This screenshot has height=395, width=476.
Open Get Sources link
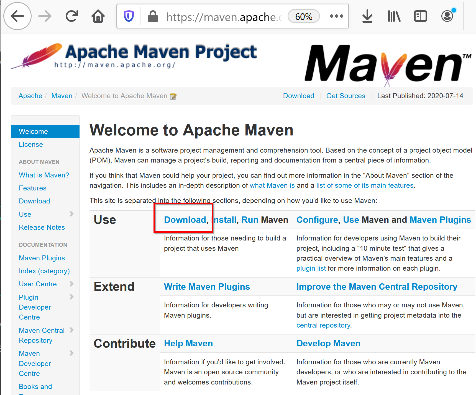346,96
